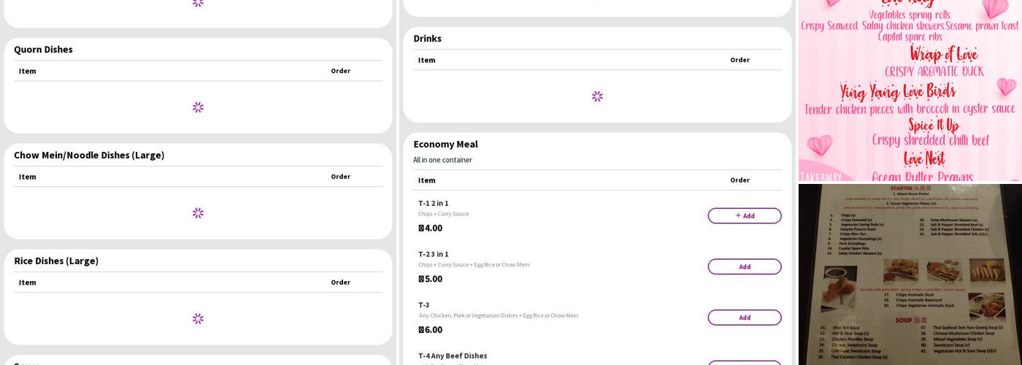Click the T-2 3 in 1 item name
Image resolution: width=1022 pixels, height=365 pixels.
(x=434, y=255)
